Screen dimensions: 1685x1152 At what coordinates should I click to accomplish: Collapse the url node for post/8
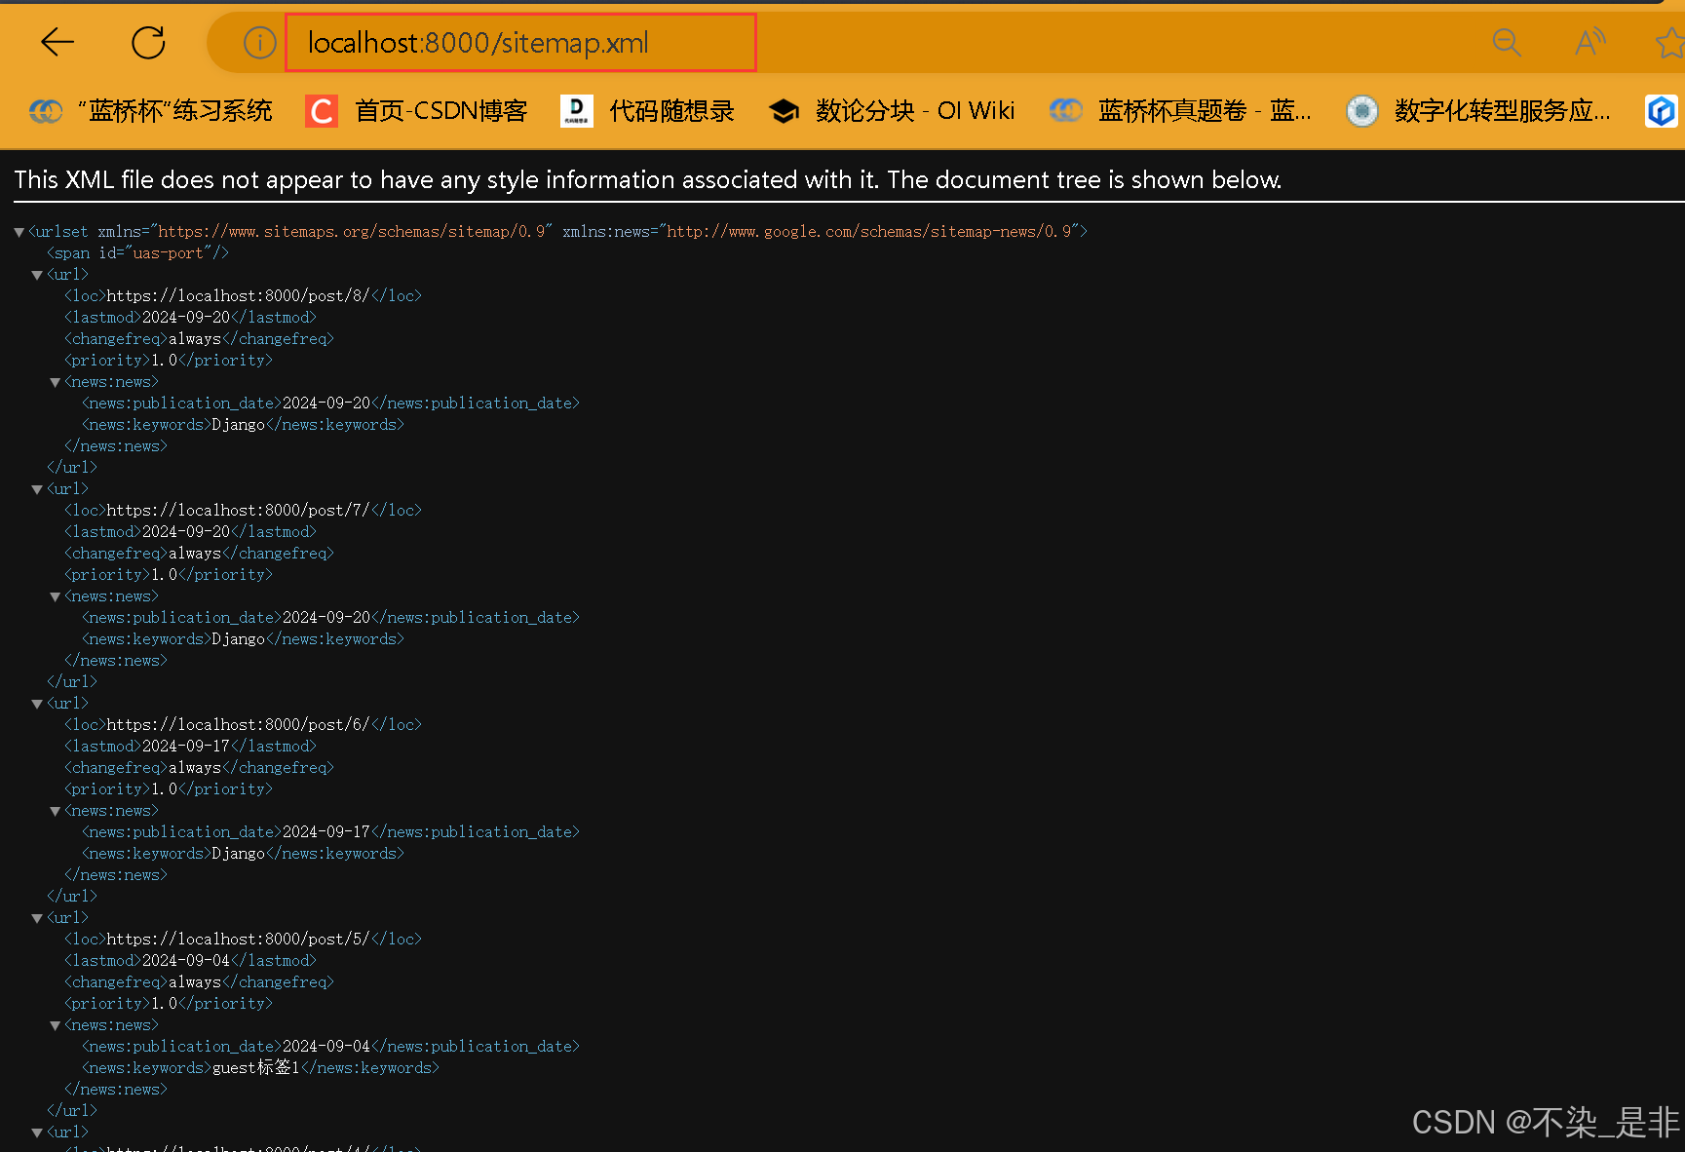(x=37, y=275)
